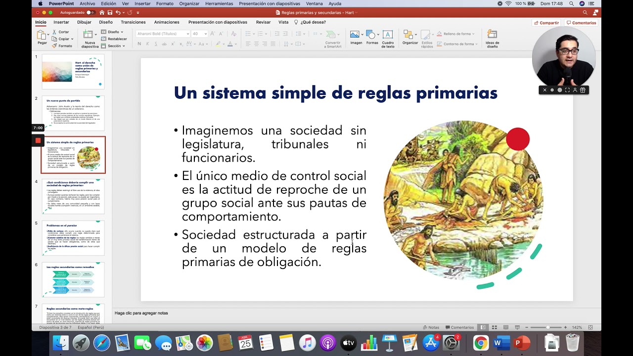The image size is (633, 356).
Task: Toggle italic formatting (K)
Action: (147, 44)
